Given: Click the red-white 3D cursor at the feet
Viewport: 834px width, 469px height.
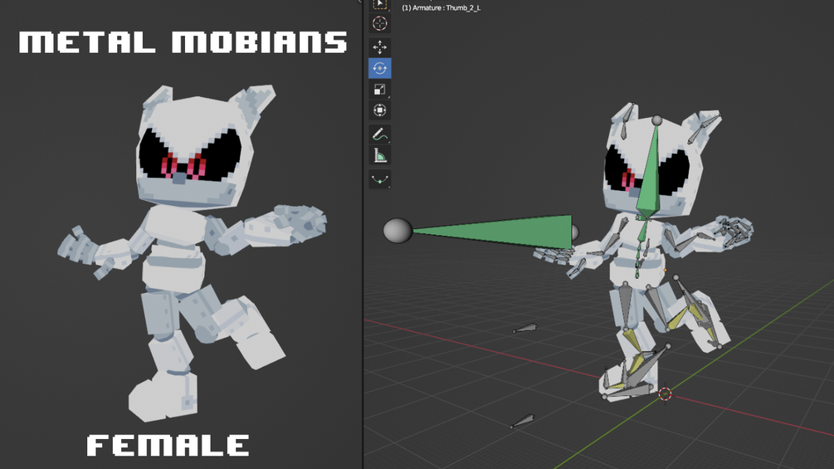Looking at the screenshot, I should (665, 393).
